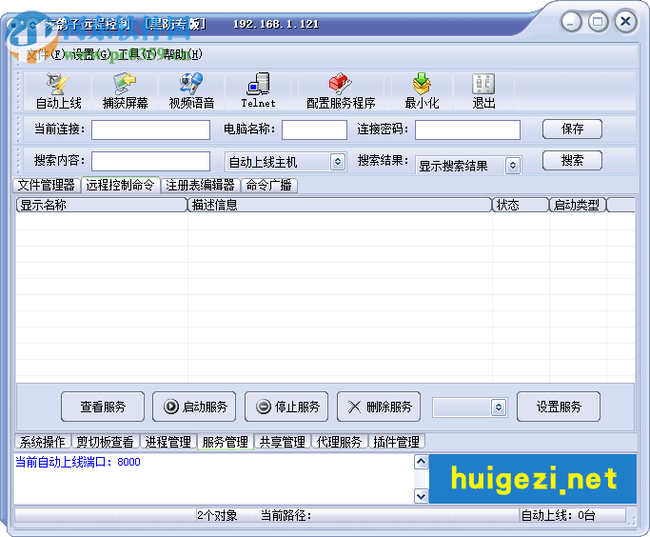
Task: Click the 搜索内容 input field
Action: pos(151,161)
